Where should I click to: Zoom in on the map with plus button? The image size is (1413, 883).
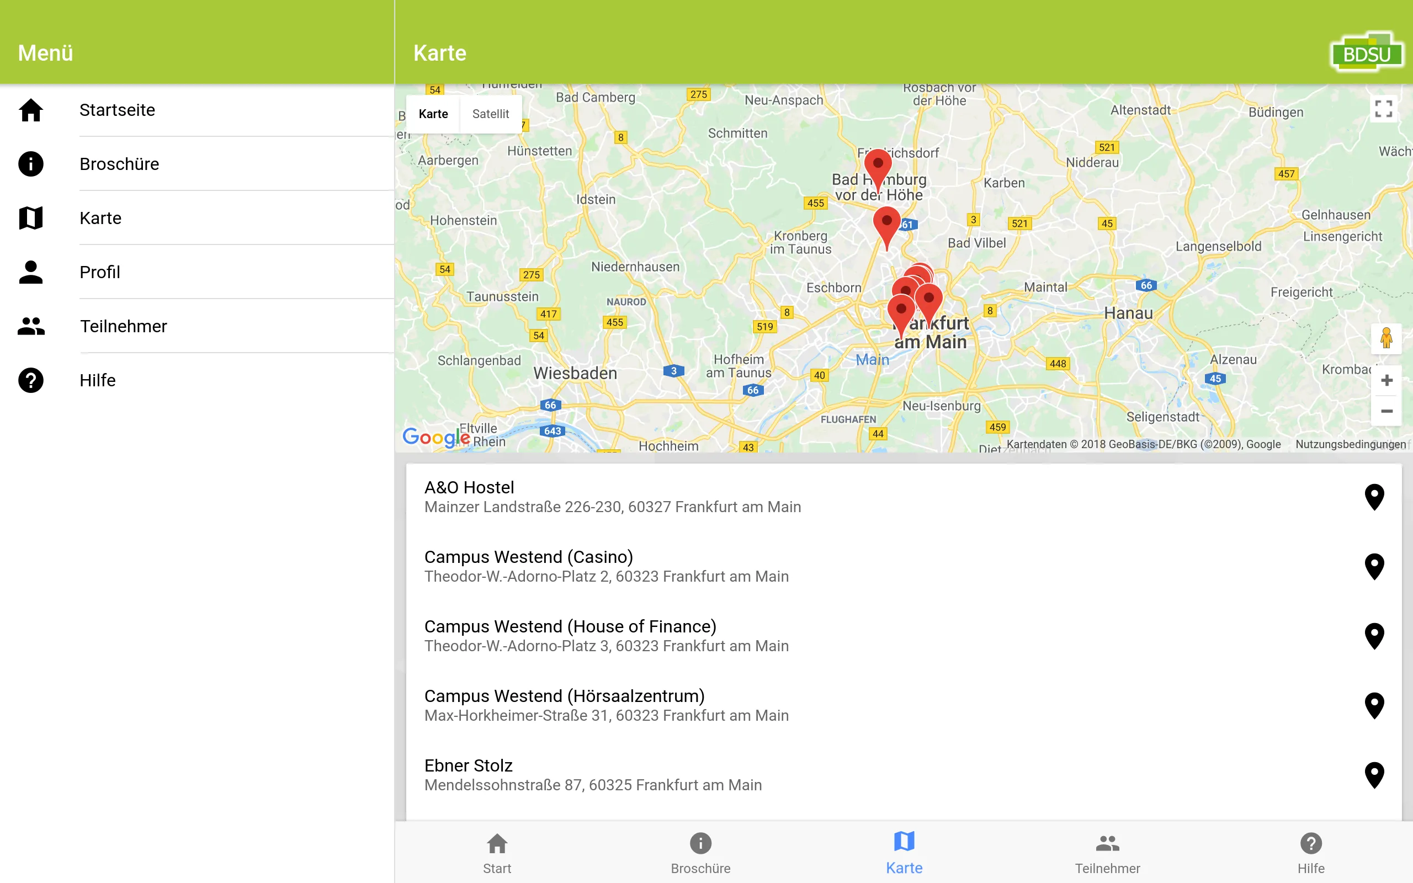pyautogui.click(x=1386, y=381)
